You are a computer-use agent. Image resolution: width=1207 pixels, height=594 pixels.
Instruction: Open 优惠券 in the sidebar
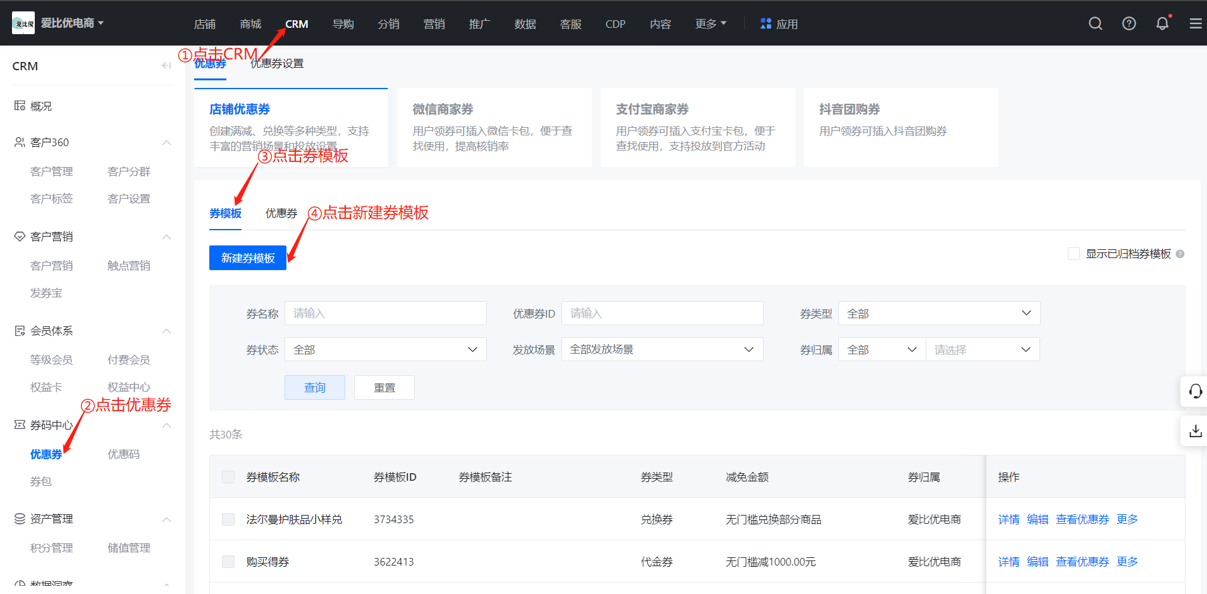[x=46, y=454]
